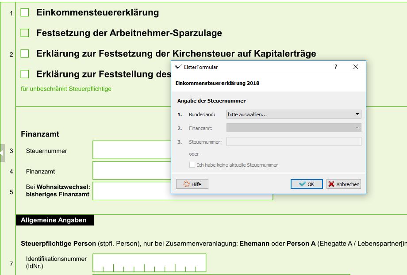Click the 'Angabe der Steuernummer' label
407x275 pixels.
(211, 101)
